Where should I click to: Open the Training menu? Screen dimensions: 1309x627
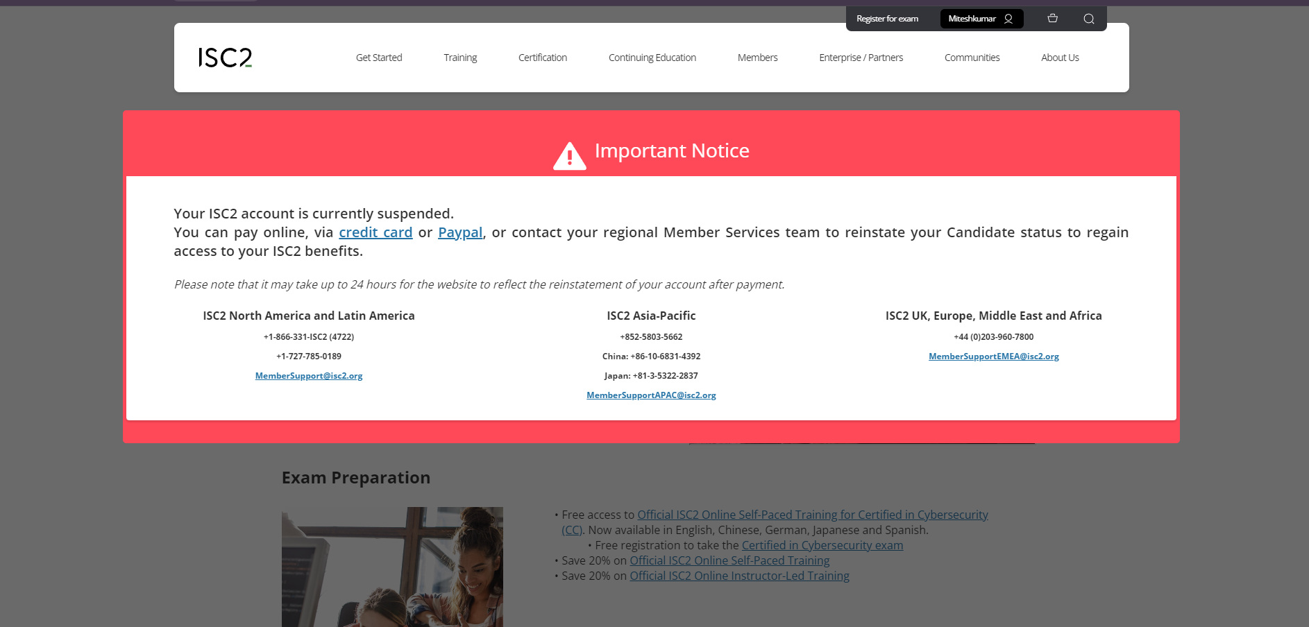[x=460, y=58]
